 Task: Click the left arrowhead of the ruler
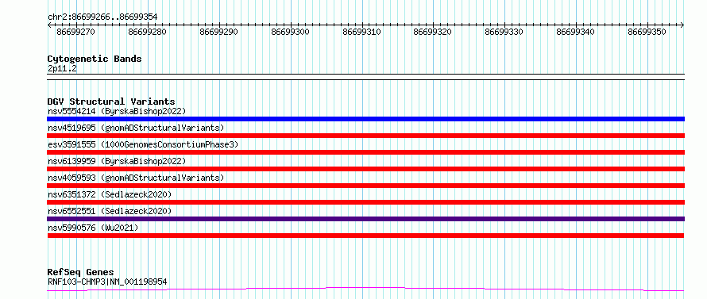tap(49, 25)
